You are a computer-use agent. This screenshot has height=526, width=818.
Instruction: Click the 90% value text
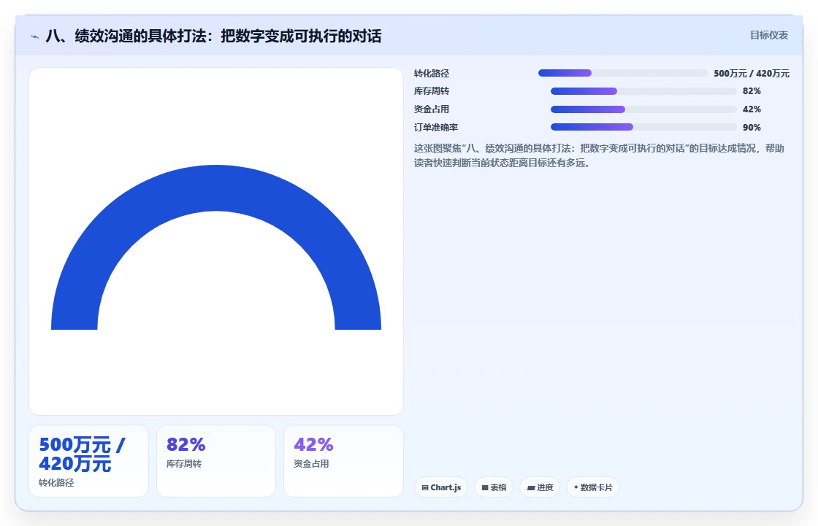coord(752,127)
